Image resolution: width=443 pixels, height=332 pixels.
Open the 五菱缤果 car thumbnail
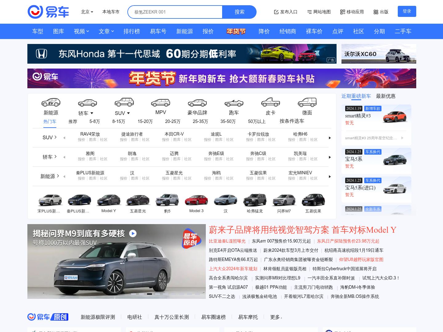point(313,200)
